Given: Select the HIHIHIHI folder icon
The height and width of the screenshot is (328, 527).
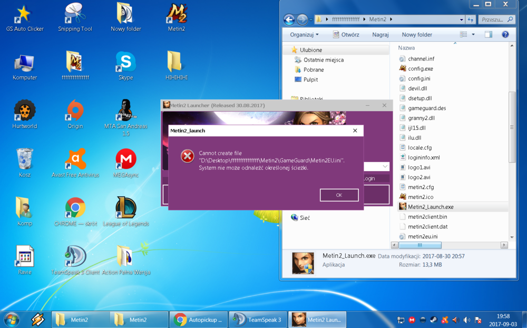Looking at the screenshot, I should pyautogui.click(x=177, y=66).
